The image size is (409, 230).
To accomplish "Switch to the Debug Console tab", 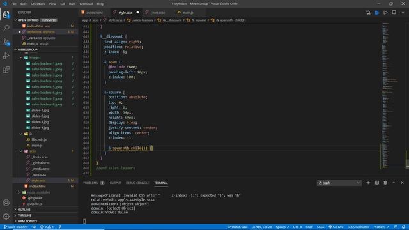I will (x=137, y=183).
